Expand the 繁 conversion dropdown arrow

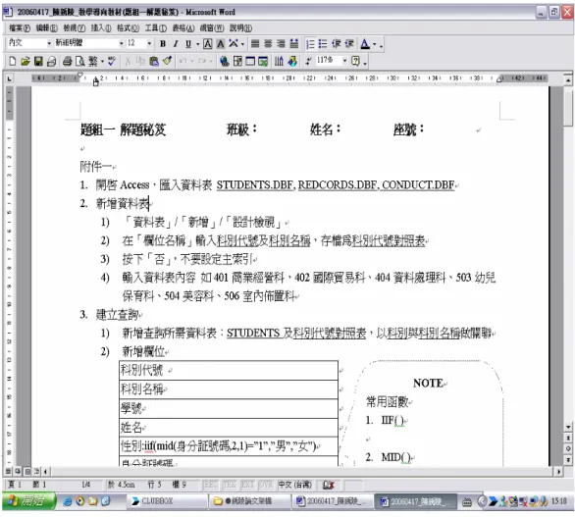(102, 61)
